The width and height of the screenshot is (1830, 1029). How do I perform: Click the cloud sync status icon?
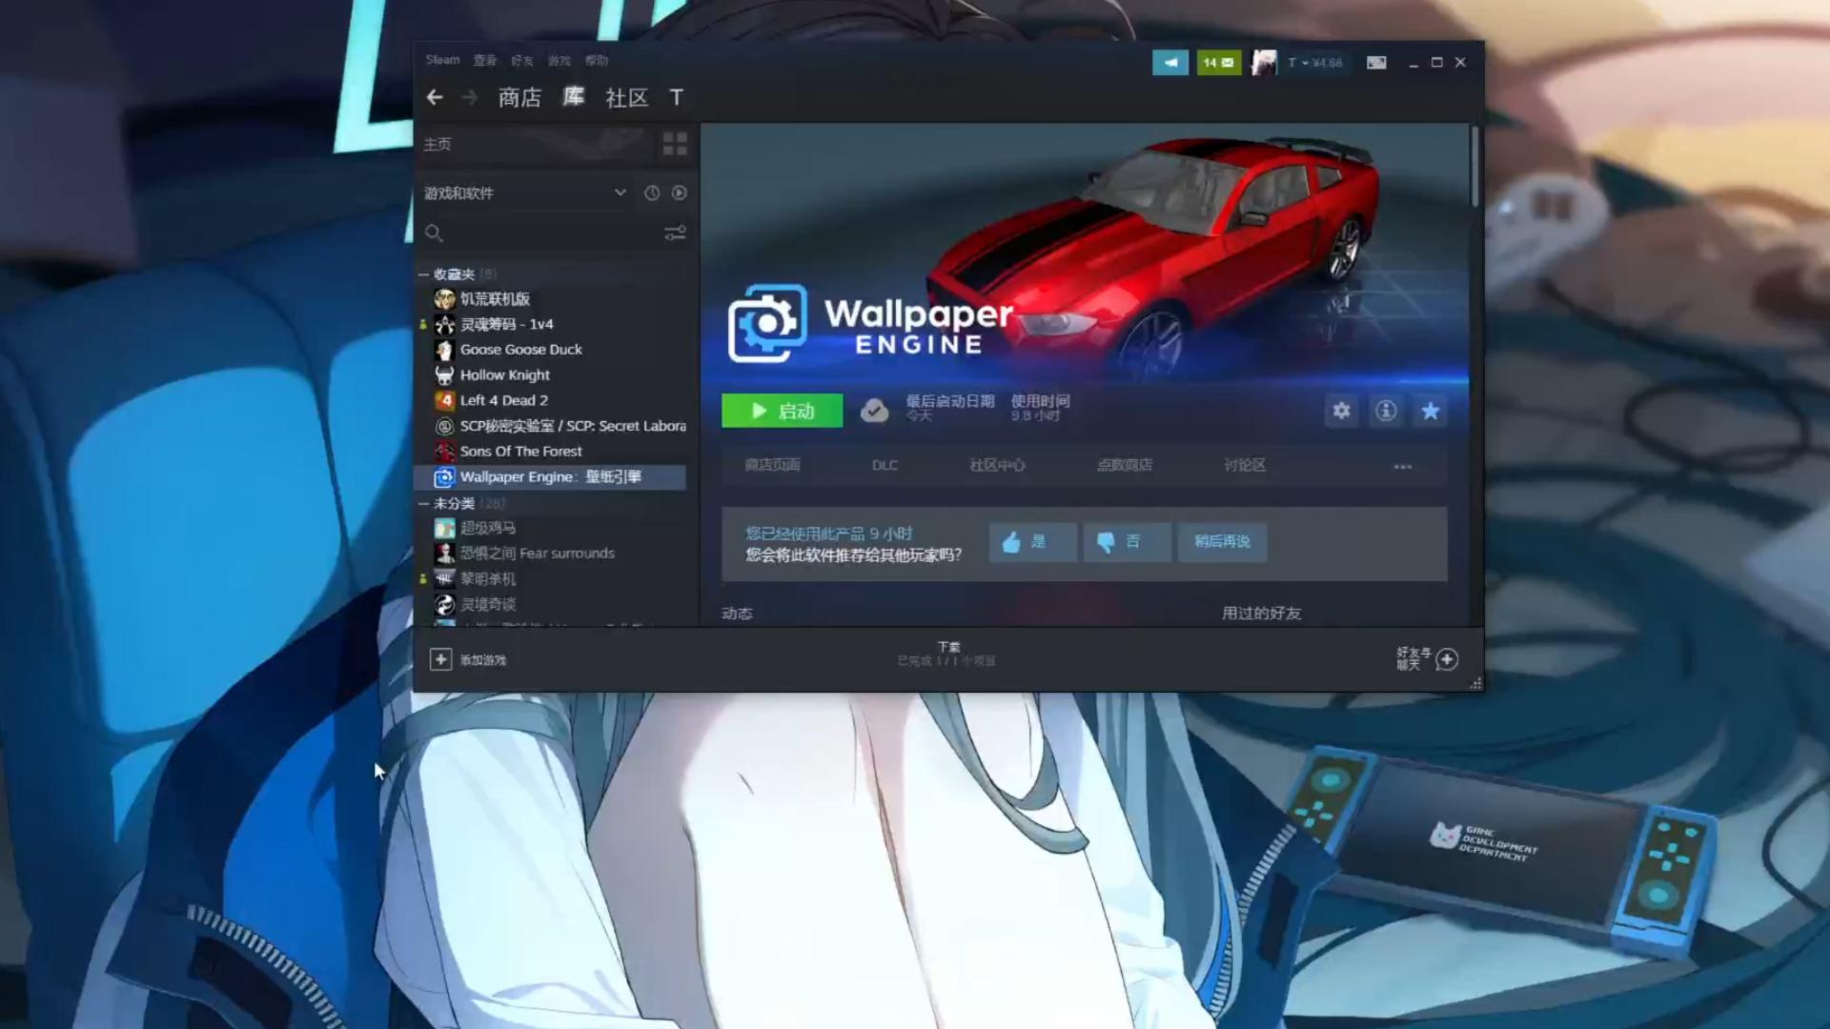point(874,411)
